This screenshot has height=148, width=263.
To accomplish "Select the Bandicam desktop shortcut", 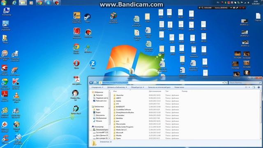I will click(88, 33).
